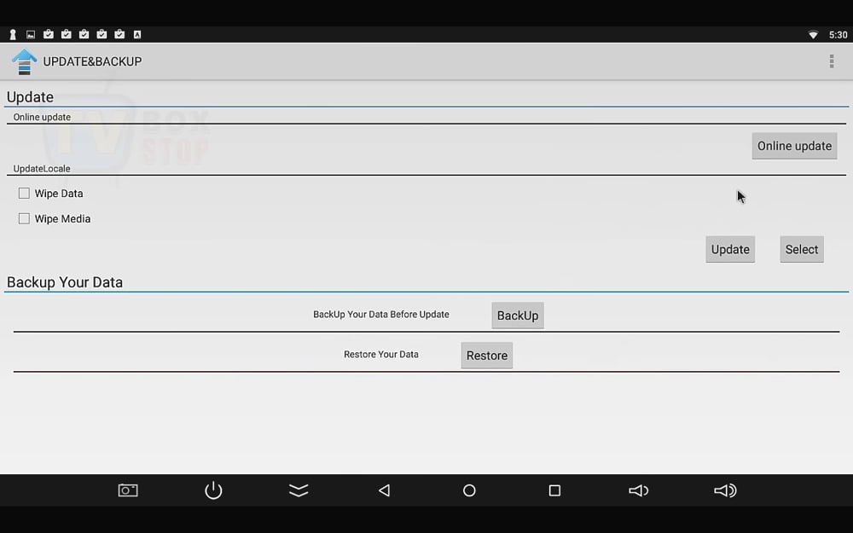The height and width of the screenshot is (533, 853).
Task: Click the 'Online update' subsection label
Action: (x=42, y=117)
